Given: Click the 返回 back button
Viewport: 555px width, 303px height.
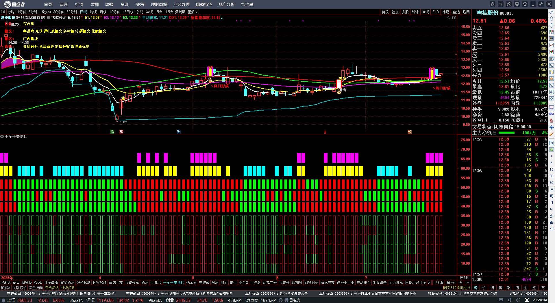Looking at the screenshot, I should pos(466,12).
